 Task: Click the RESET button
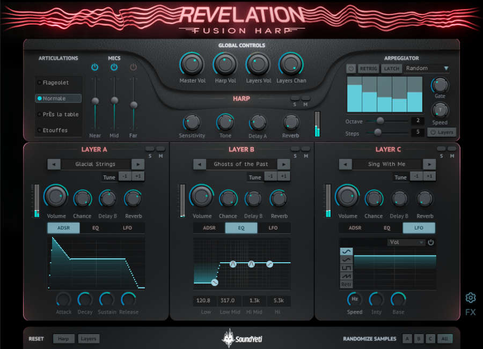[35, 338]
